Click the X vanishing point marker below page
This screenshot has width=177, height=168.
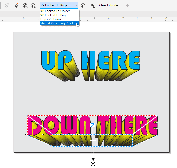[93, 164]
